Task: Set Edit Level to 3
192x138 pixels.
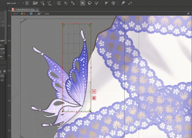Action: 27,3
